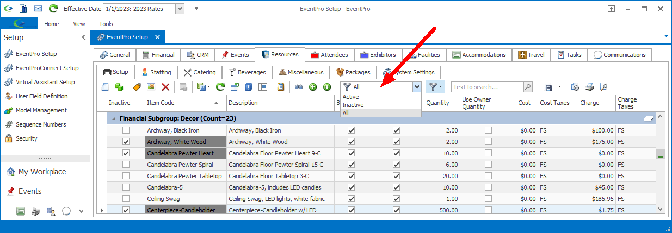
Task: Toggle Use Owner Quantity for Archway, Black Iron
Action: (x=488, y=130)
